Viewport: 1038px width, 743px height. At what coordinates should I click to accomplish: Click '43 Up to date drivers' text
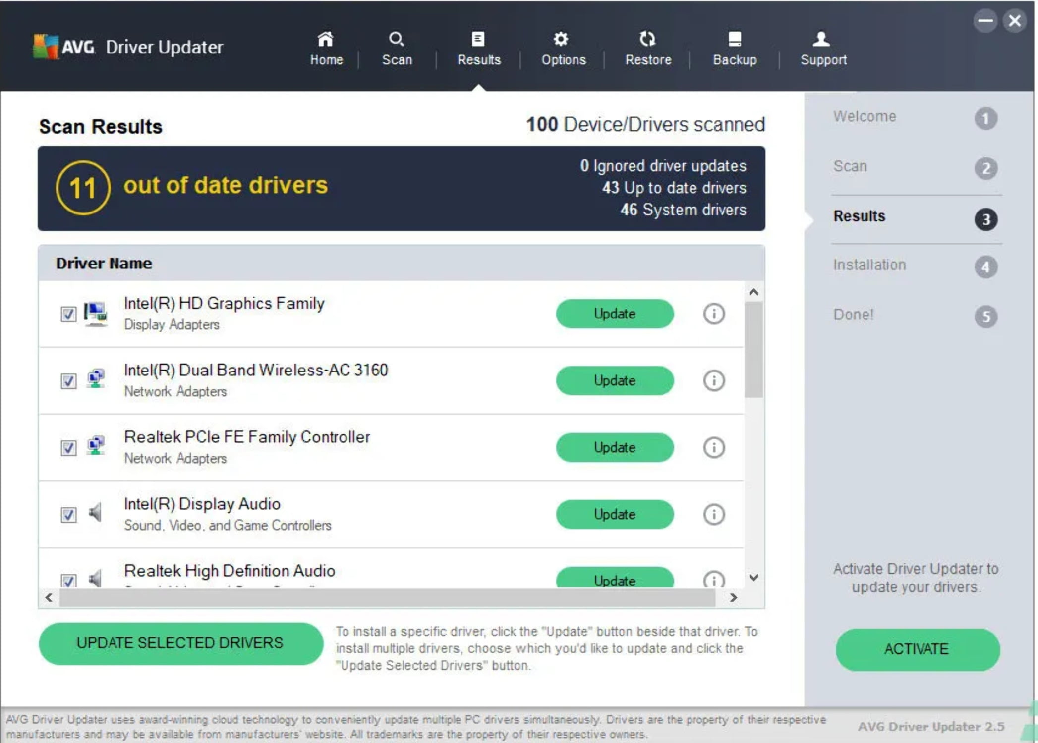[x=674, y=188]
